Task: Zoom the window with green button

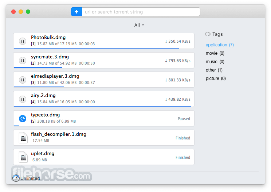Action: 28,12
